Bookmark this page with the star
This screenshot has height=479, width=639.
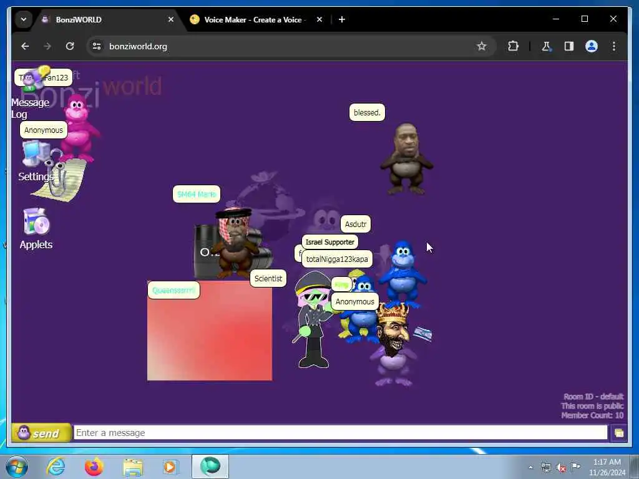(x=482, y=46)
